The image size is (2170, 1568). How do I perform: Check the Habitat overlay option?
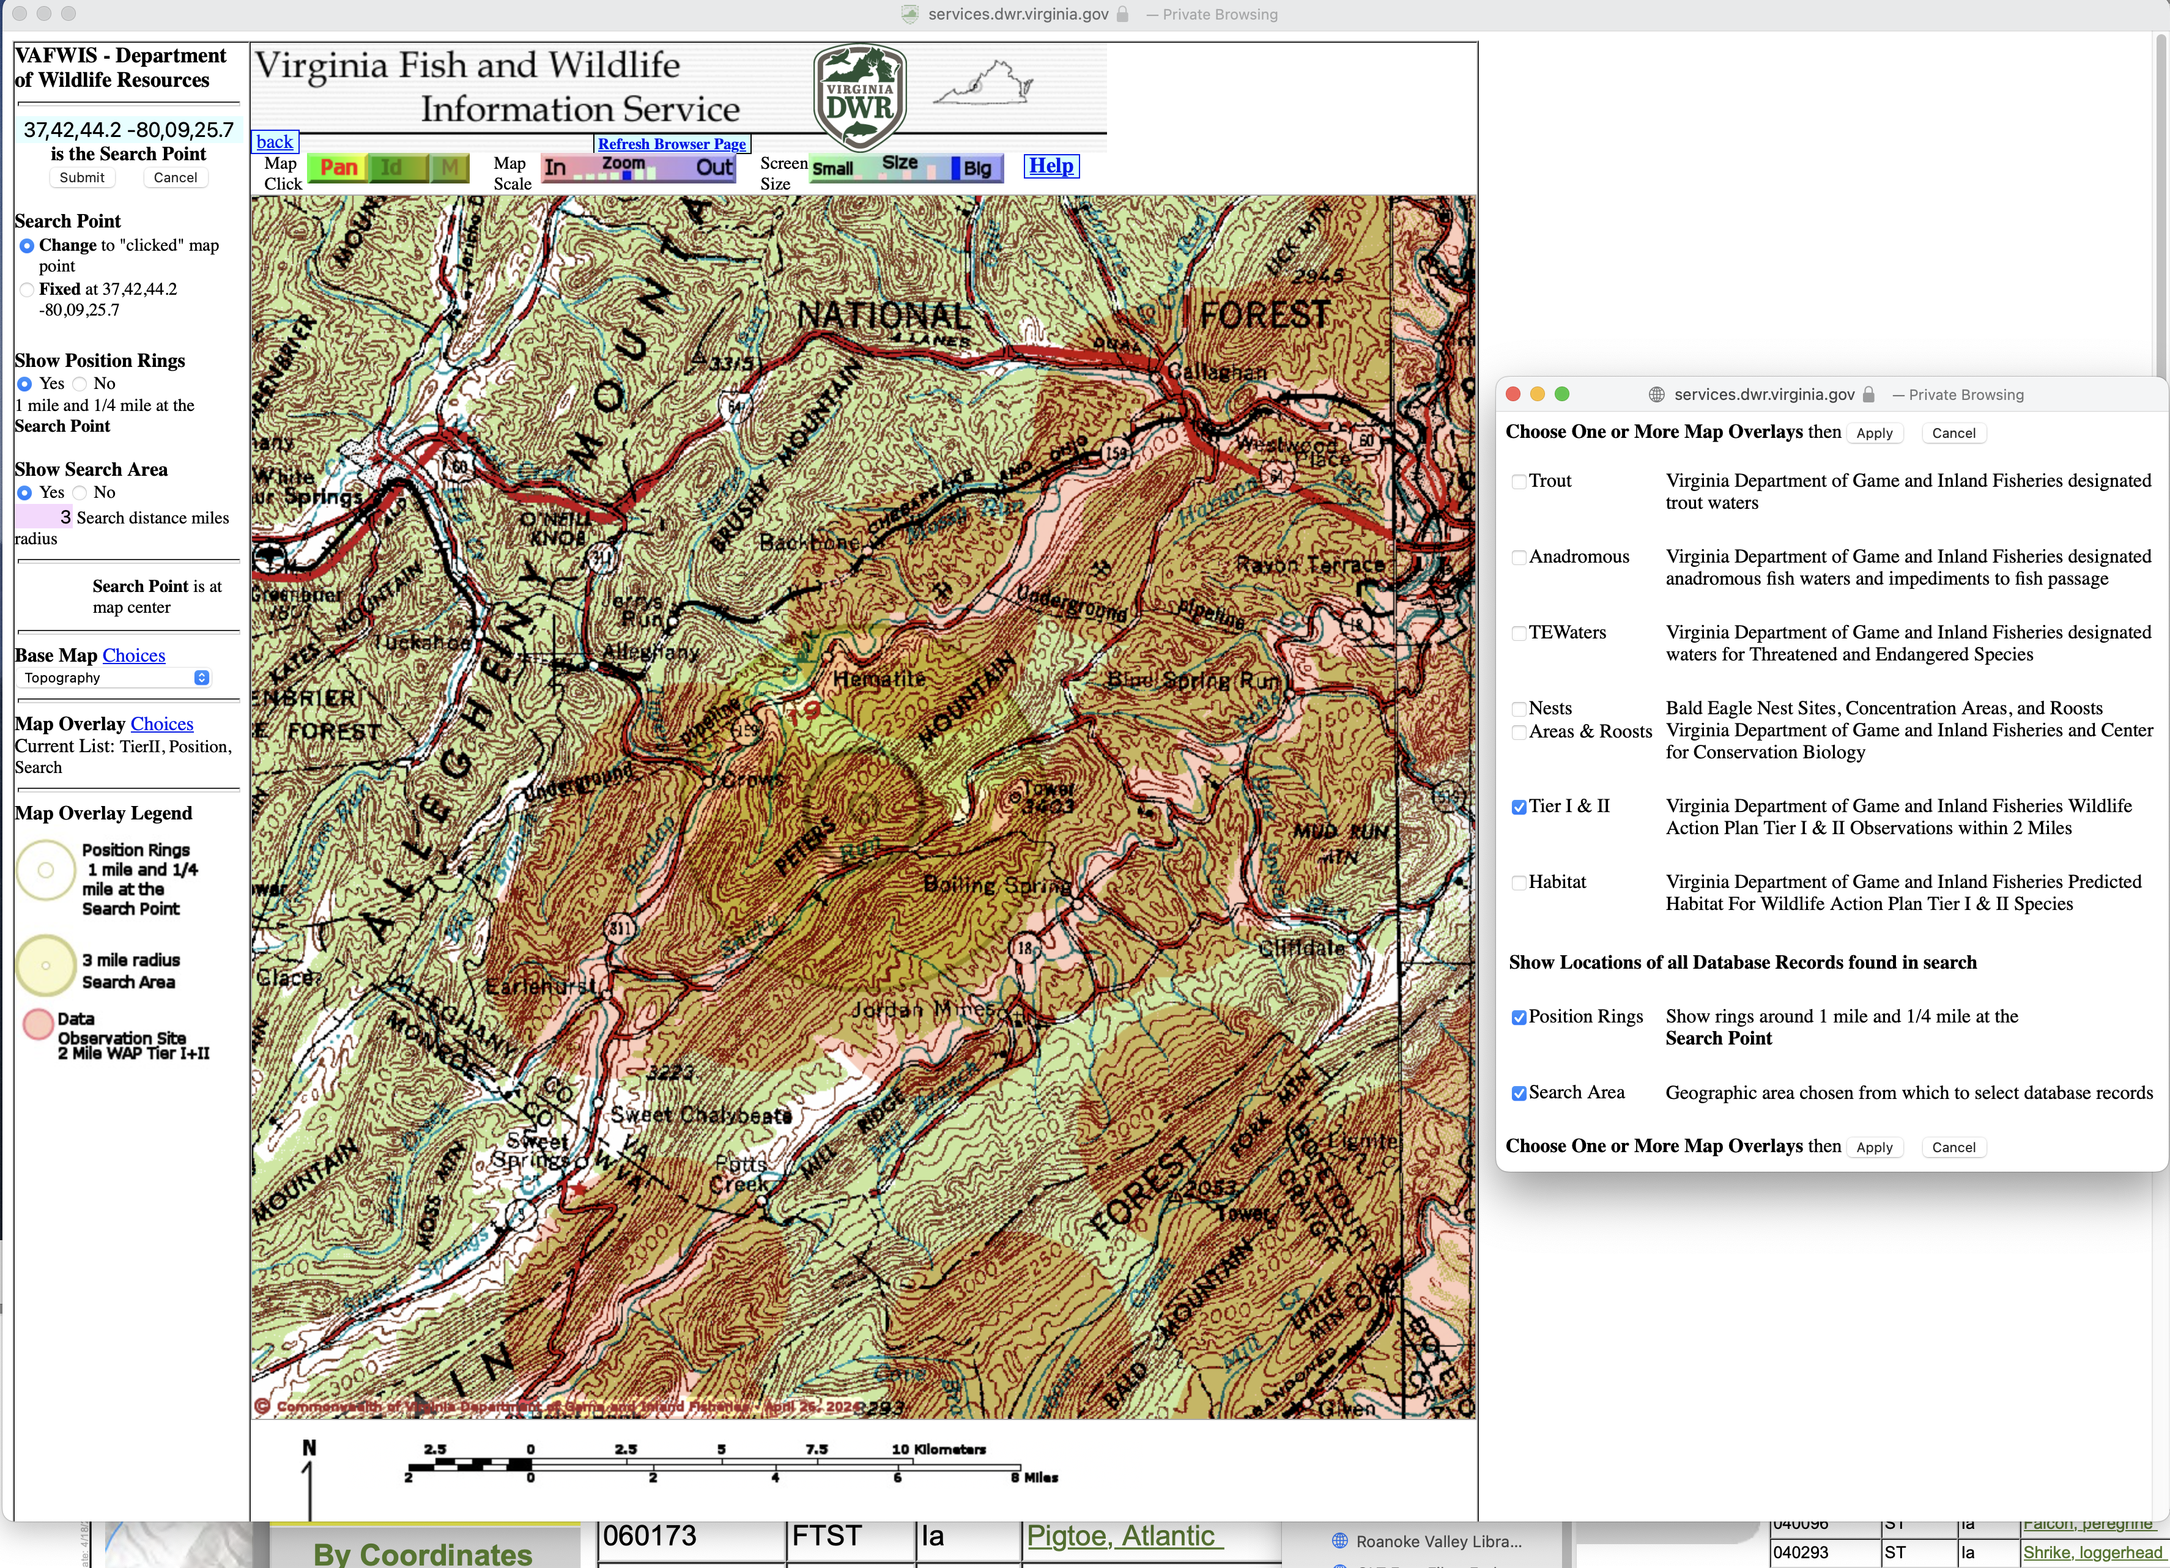point(1519,883)
